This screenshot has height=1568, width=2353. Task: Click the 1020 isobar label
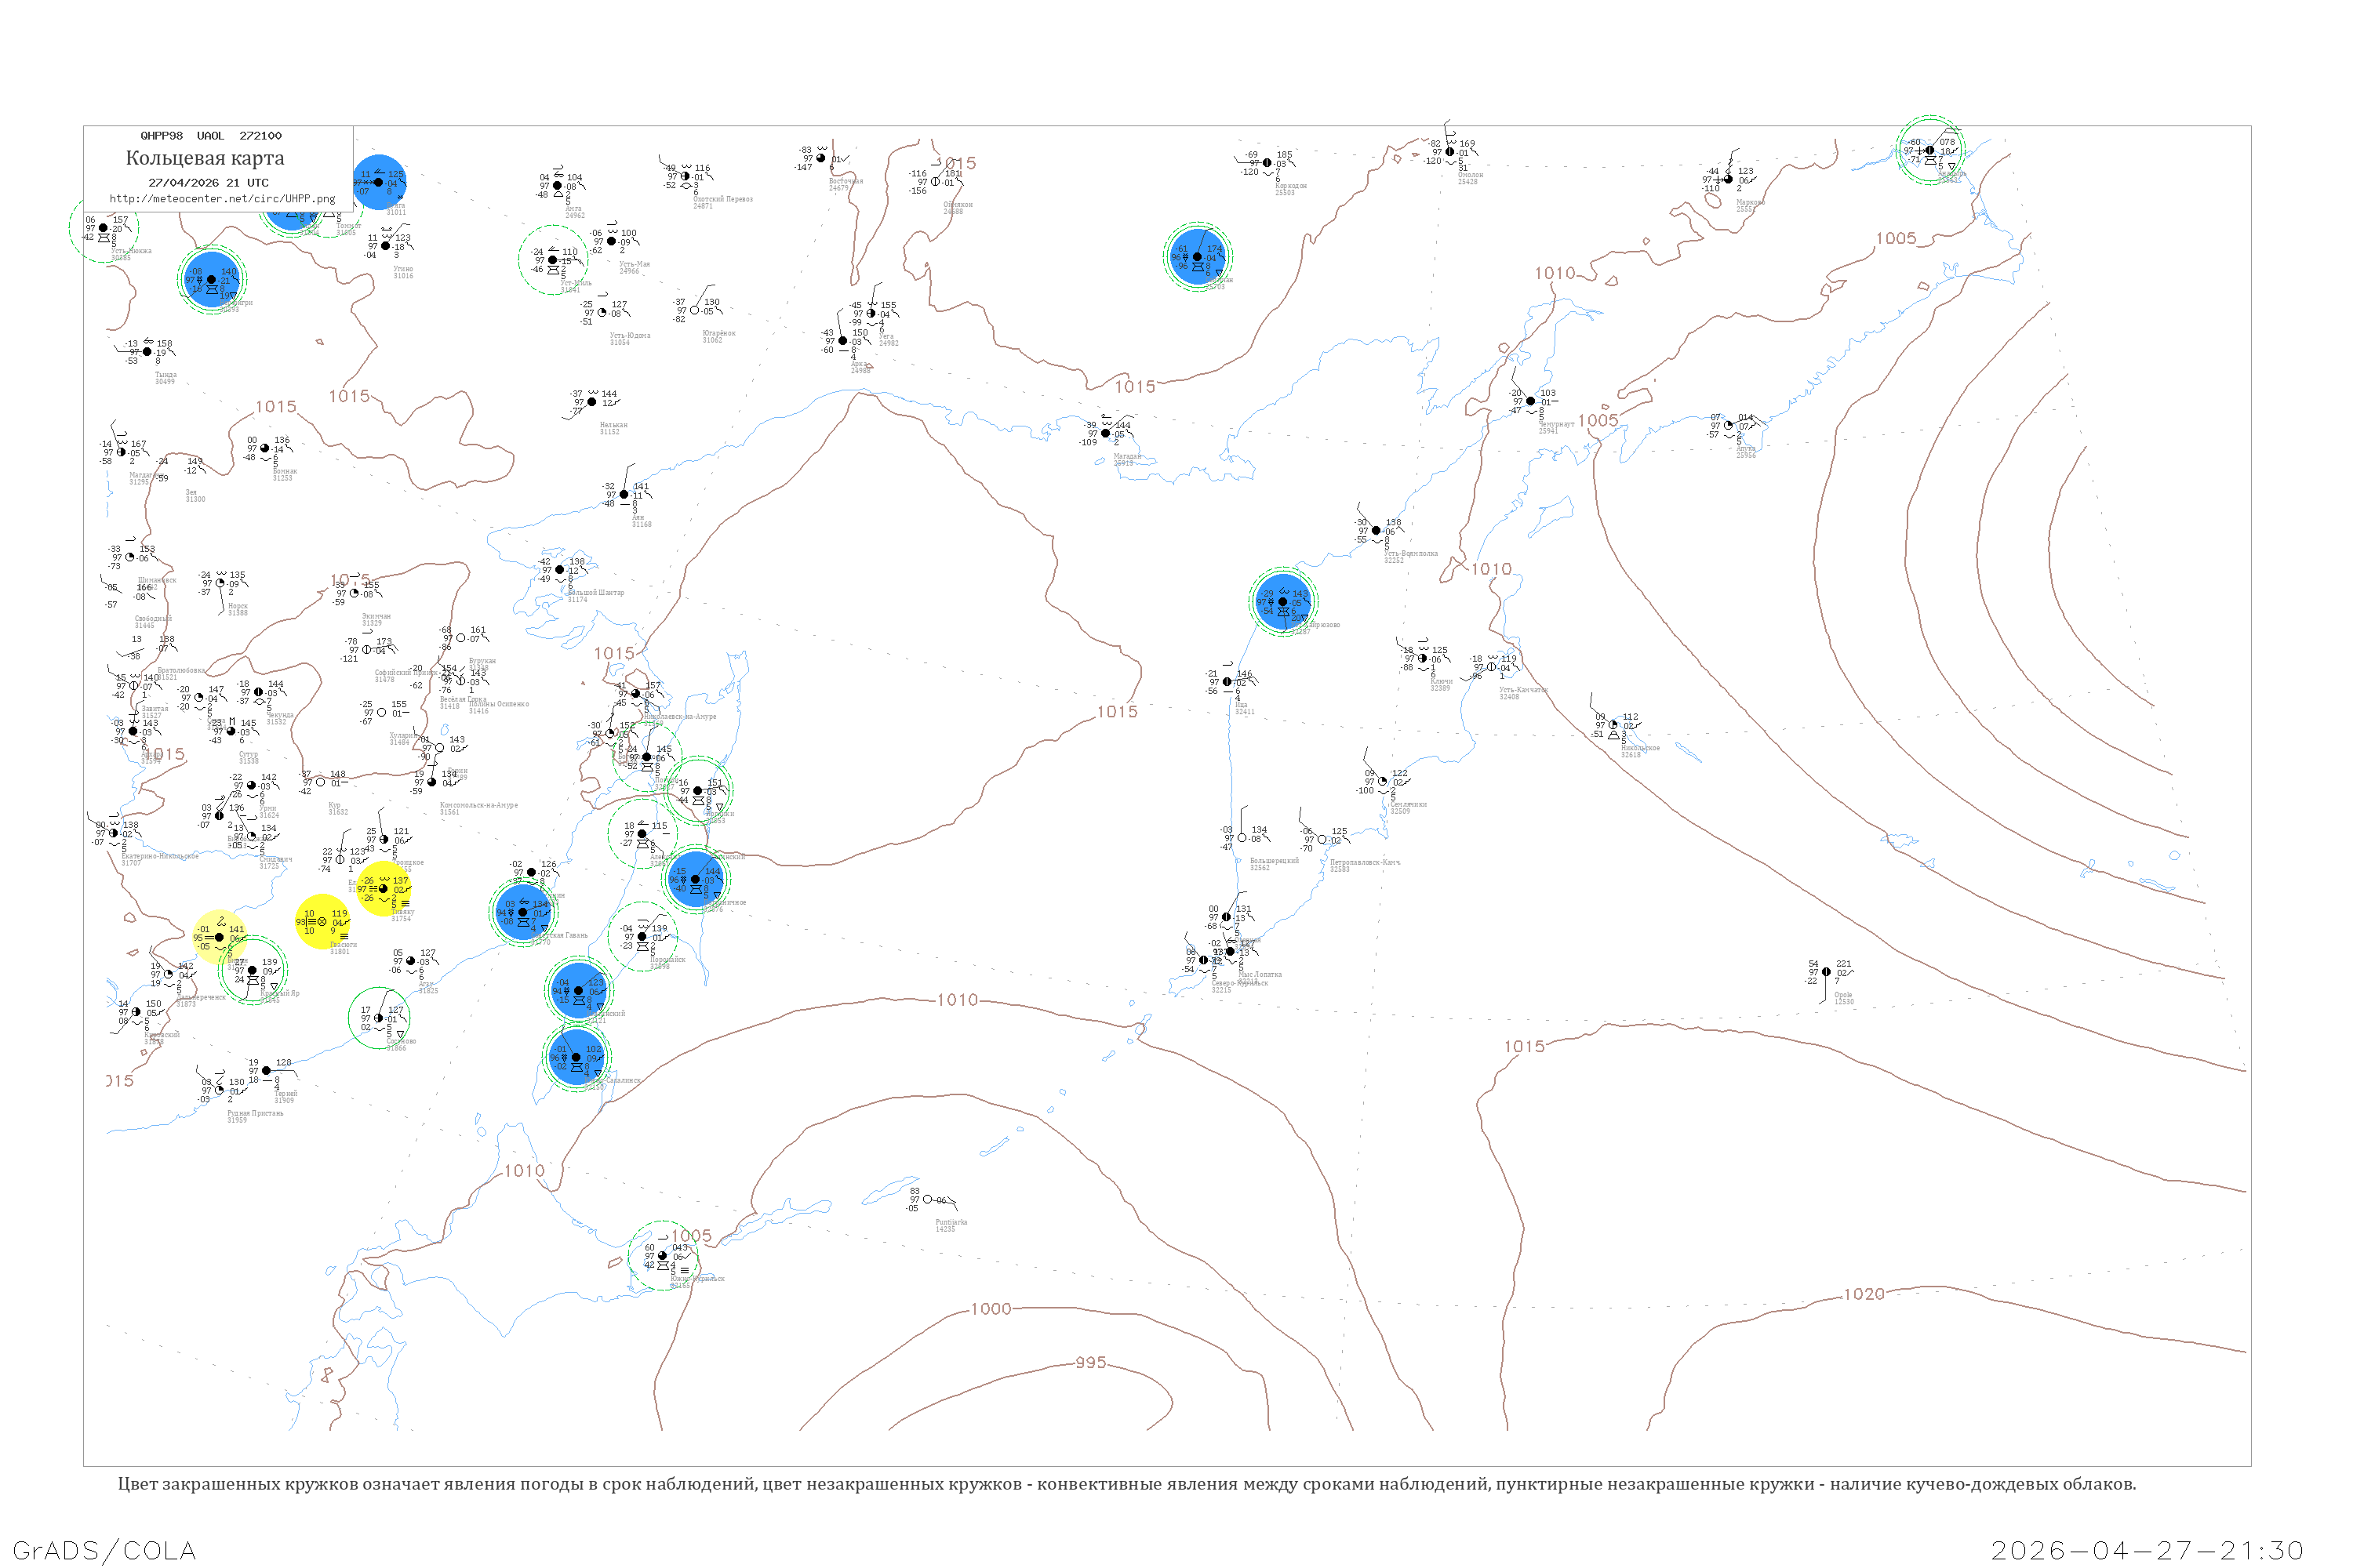click(x=1864, y=1294)
